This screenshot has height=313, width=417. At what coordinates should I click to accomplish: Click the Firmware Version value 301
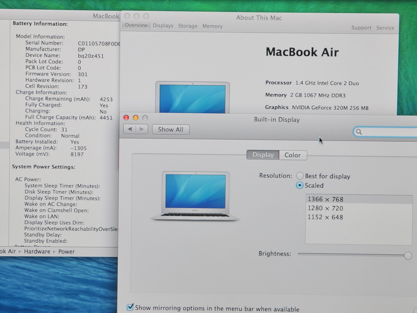coord(82,74)
